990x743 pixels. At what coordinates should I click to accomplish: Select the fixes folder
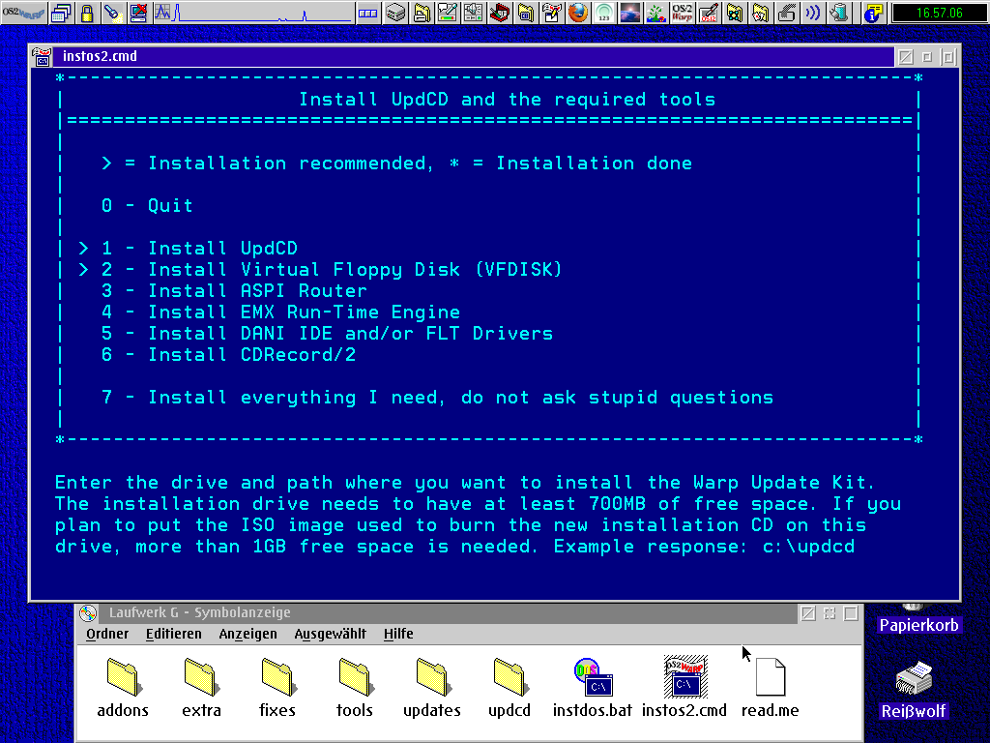click(277, 688)
